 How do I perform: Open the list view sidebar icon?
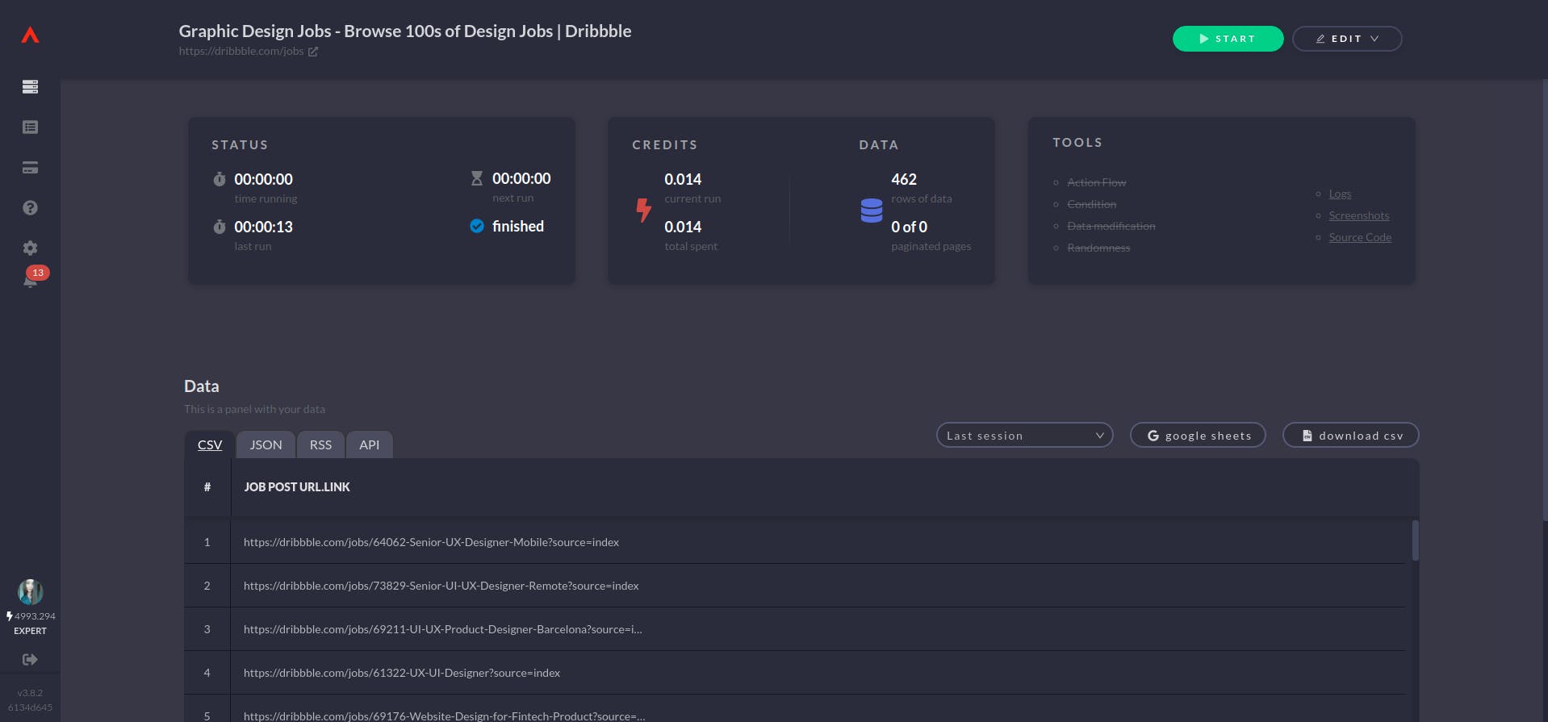(30, 127)
